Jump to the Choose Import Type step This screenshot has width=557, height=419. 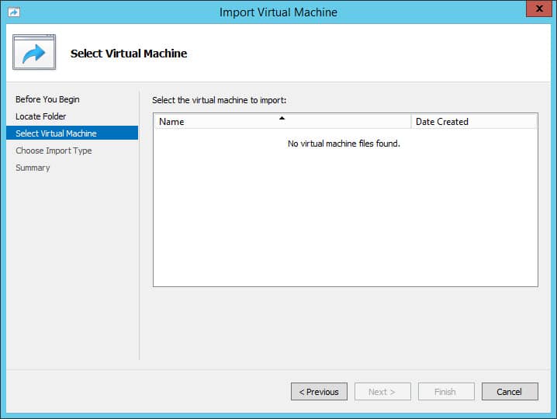(x=54, y=151)
